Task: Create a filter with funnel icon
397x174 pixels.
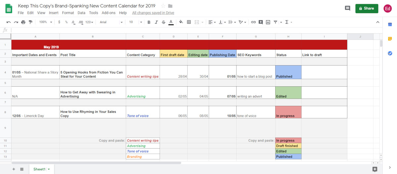Action: (x=275, y=22)
